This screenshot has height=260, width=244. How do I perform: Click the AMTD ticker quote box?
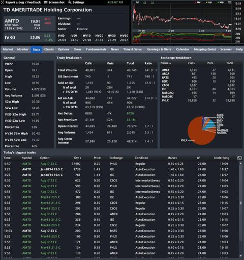pyautogui.click(x=29, y=23)
